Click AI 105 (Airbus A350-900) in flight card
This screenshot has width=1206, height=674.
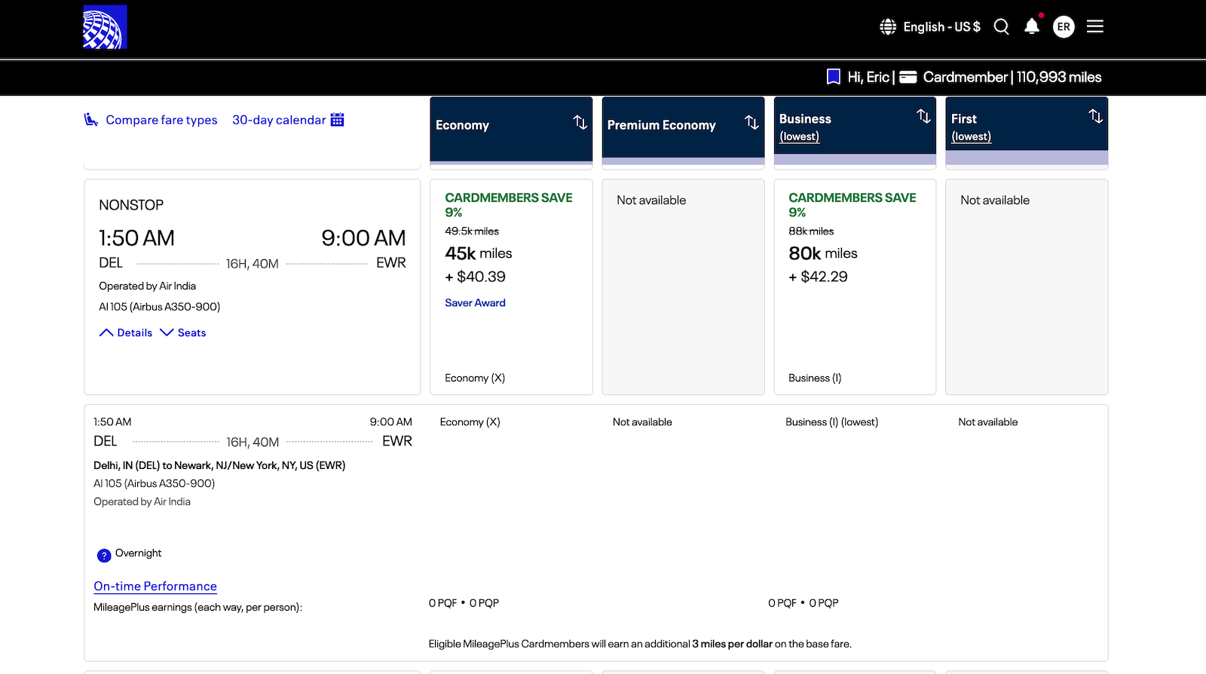tap(159, 307)
